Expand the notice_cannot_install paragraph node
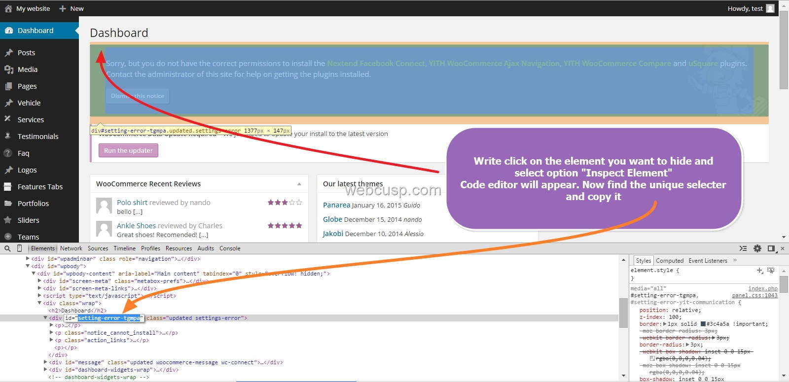The height and width of the screenshot is (382, 789). pyautogui.click(x=51, y=332)
